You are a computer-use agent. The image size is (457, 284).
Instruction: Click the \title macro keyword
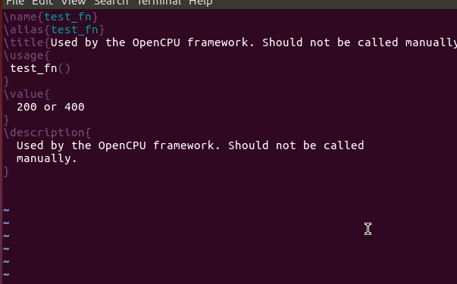point(23,42)
